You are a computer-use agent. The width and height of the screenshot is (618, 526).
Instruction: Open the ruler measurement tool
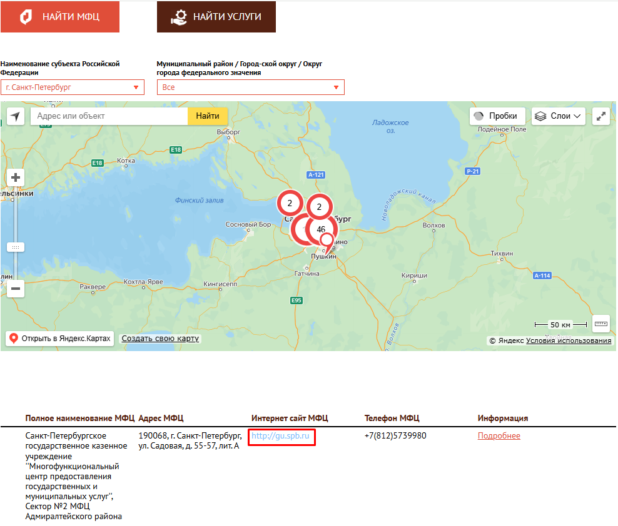(x=601, y=324)
